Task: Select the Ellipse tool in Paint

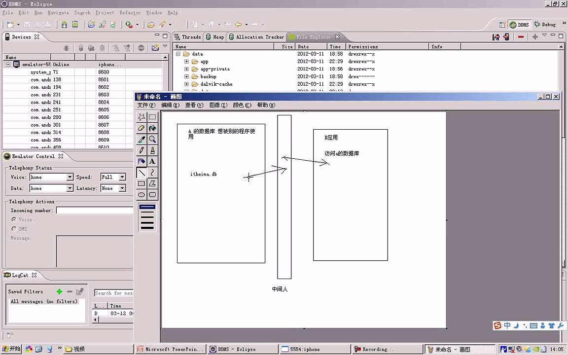Action: click(142, 195)
